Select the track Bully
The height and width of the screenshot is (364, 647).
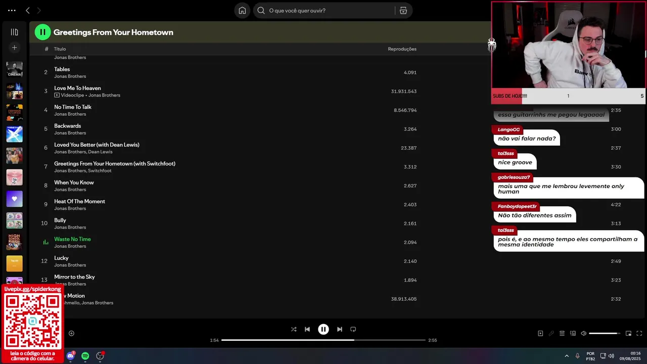click(x=60, y=220)
